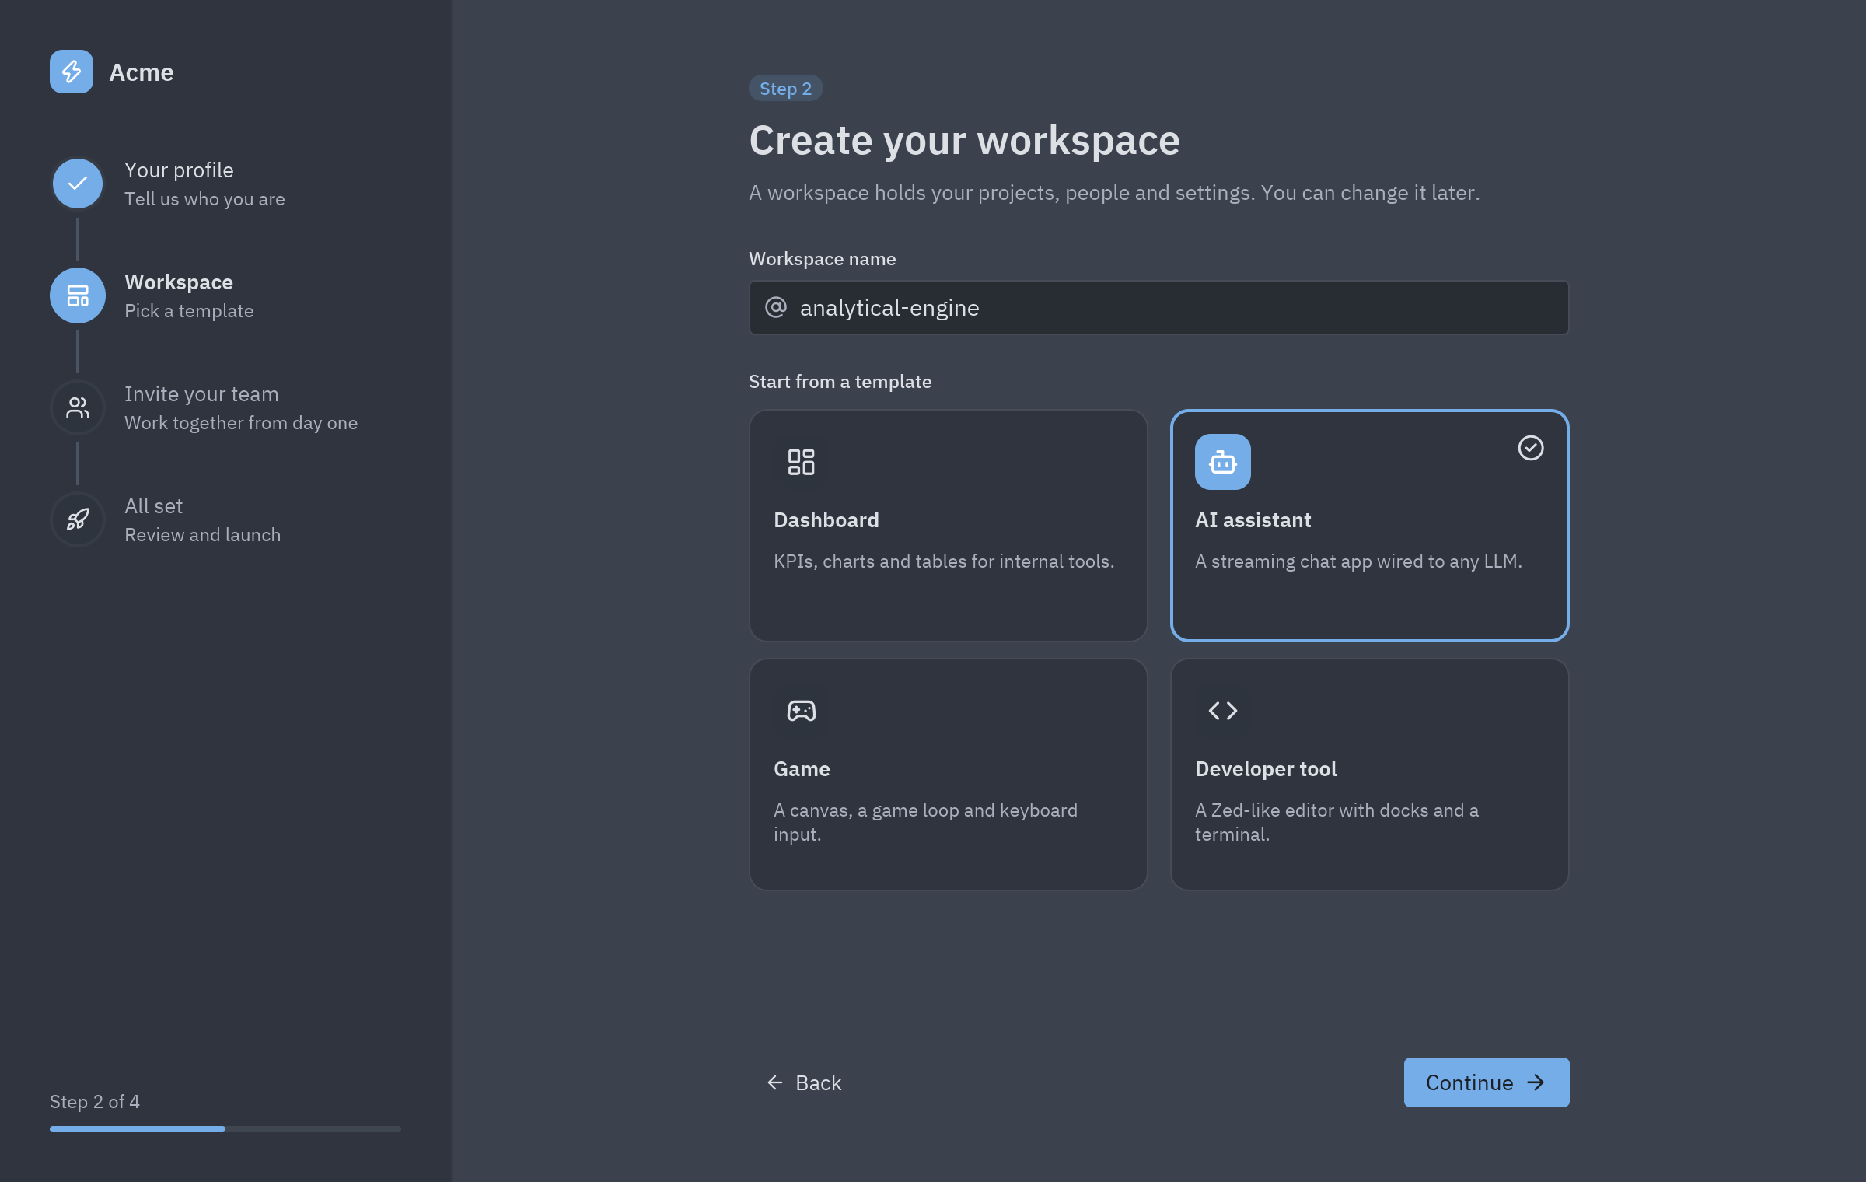Image resolution: width=1866 pixels, height=1182 pixels.
Task: Select the AI assistant template card
Action: 1370,526
